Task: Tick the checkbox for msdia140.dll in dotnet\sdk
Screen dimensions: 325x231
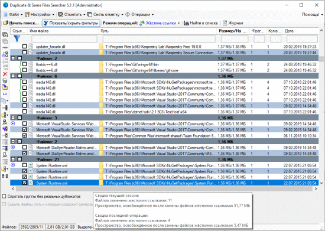Action: tap(25, 112)
